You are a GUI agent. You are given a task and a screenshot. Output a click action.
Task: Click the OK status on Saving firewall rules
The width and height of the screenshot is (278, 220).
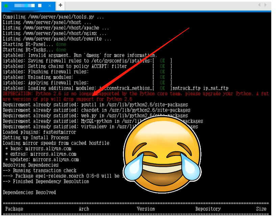coord(162,61)
